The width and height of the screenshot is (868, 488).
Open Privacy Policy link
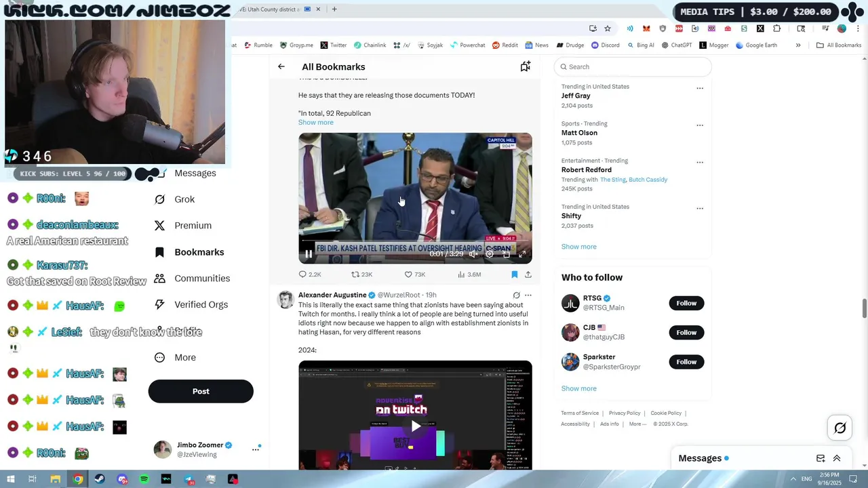[625, 413]
